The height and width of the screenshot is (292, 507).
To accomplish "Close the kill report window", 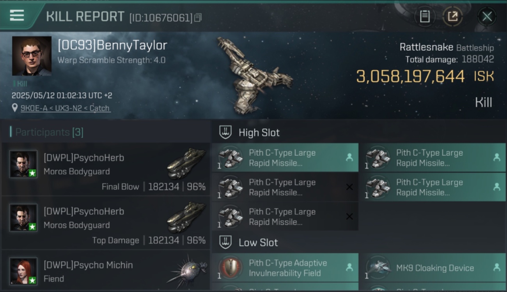I will (487, 16).
